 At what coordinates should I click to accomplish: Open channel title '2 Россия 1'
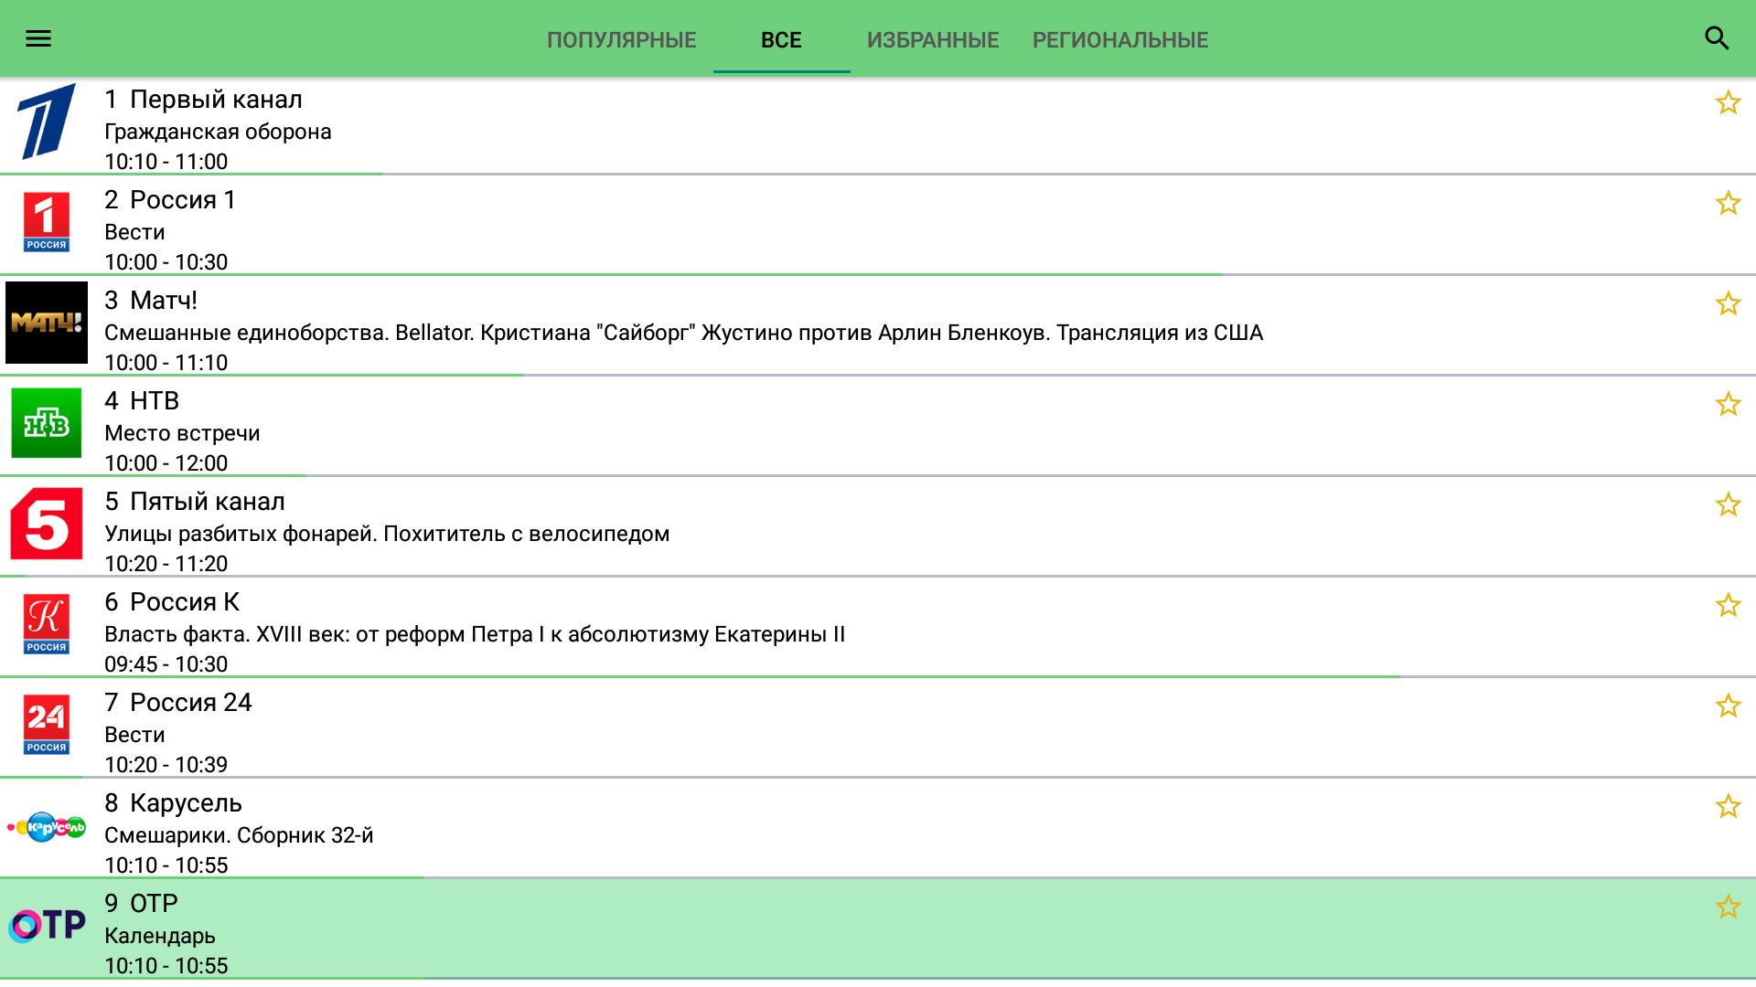pos(170,200)
